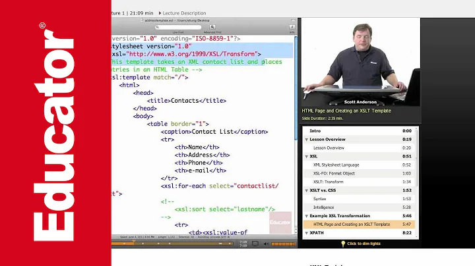Toggle the fullscreen video icon
Screen dimensions: 475x266
(255, 244)
